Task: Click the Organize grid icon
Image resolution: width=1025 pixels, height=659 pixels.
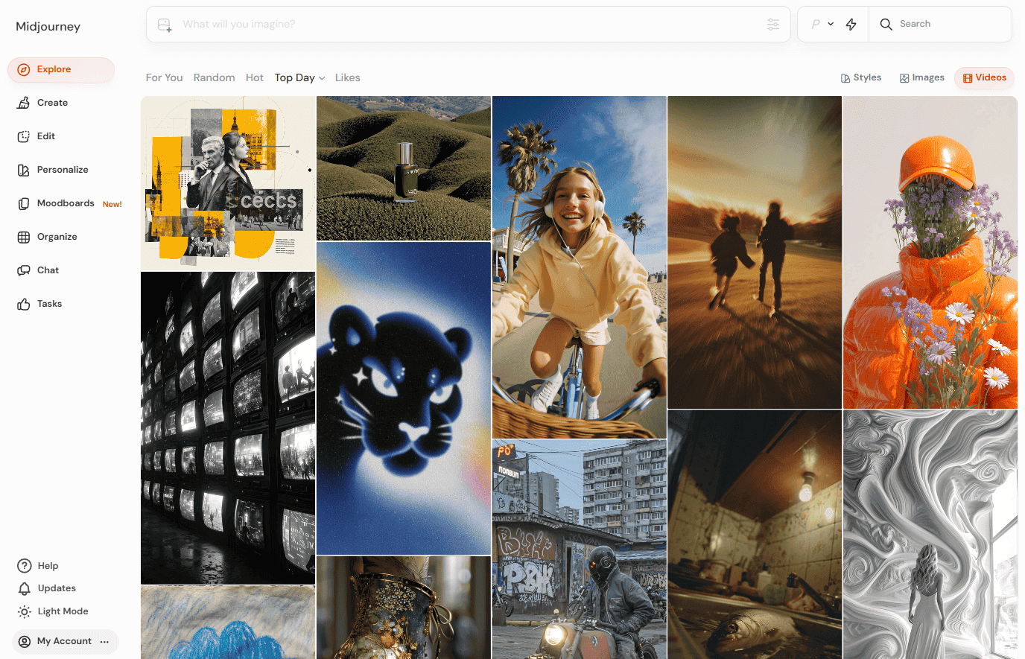Action: (x=24, y=237)
